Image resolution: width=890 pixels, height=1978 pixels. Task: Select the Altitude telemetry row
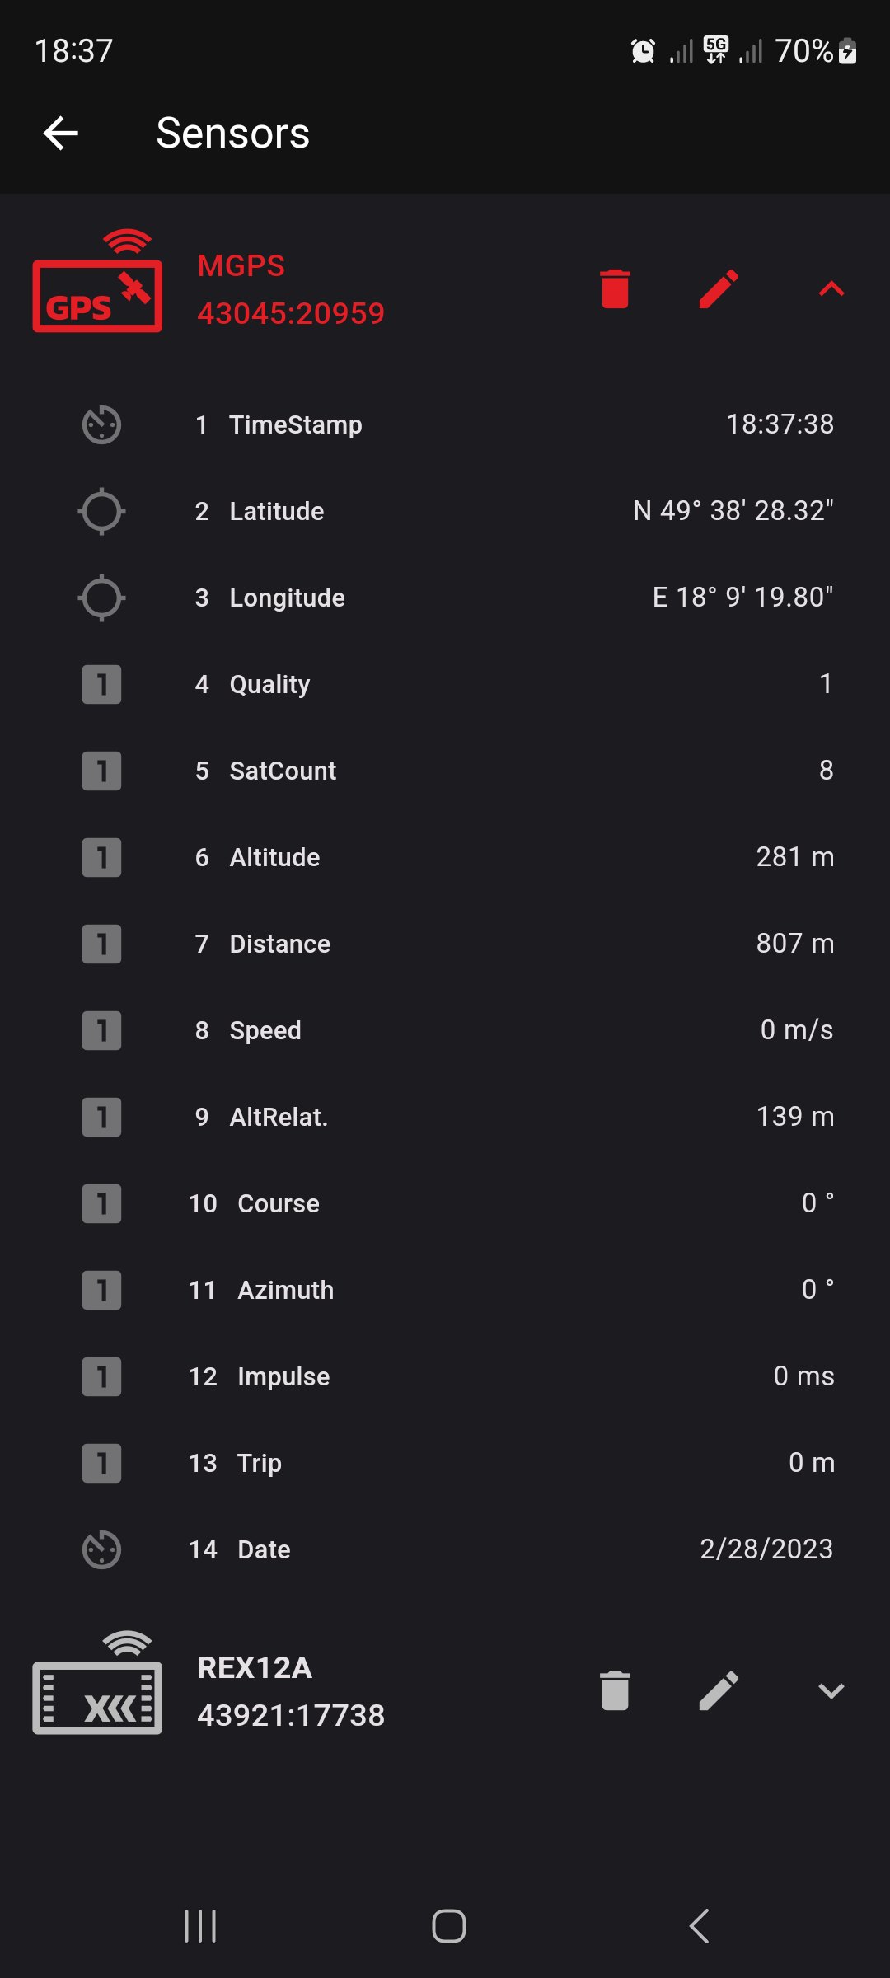pyautogui.click(x=445, y=858)
